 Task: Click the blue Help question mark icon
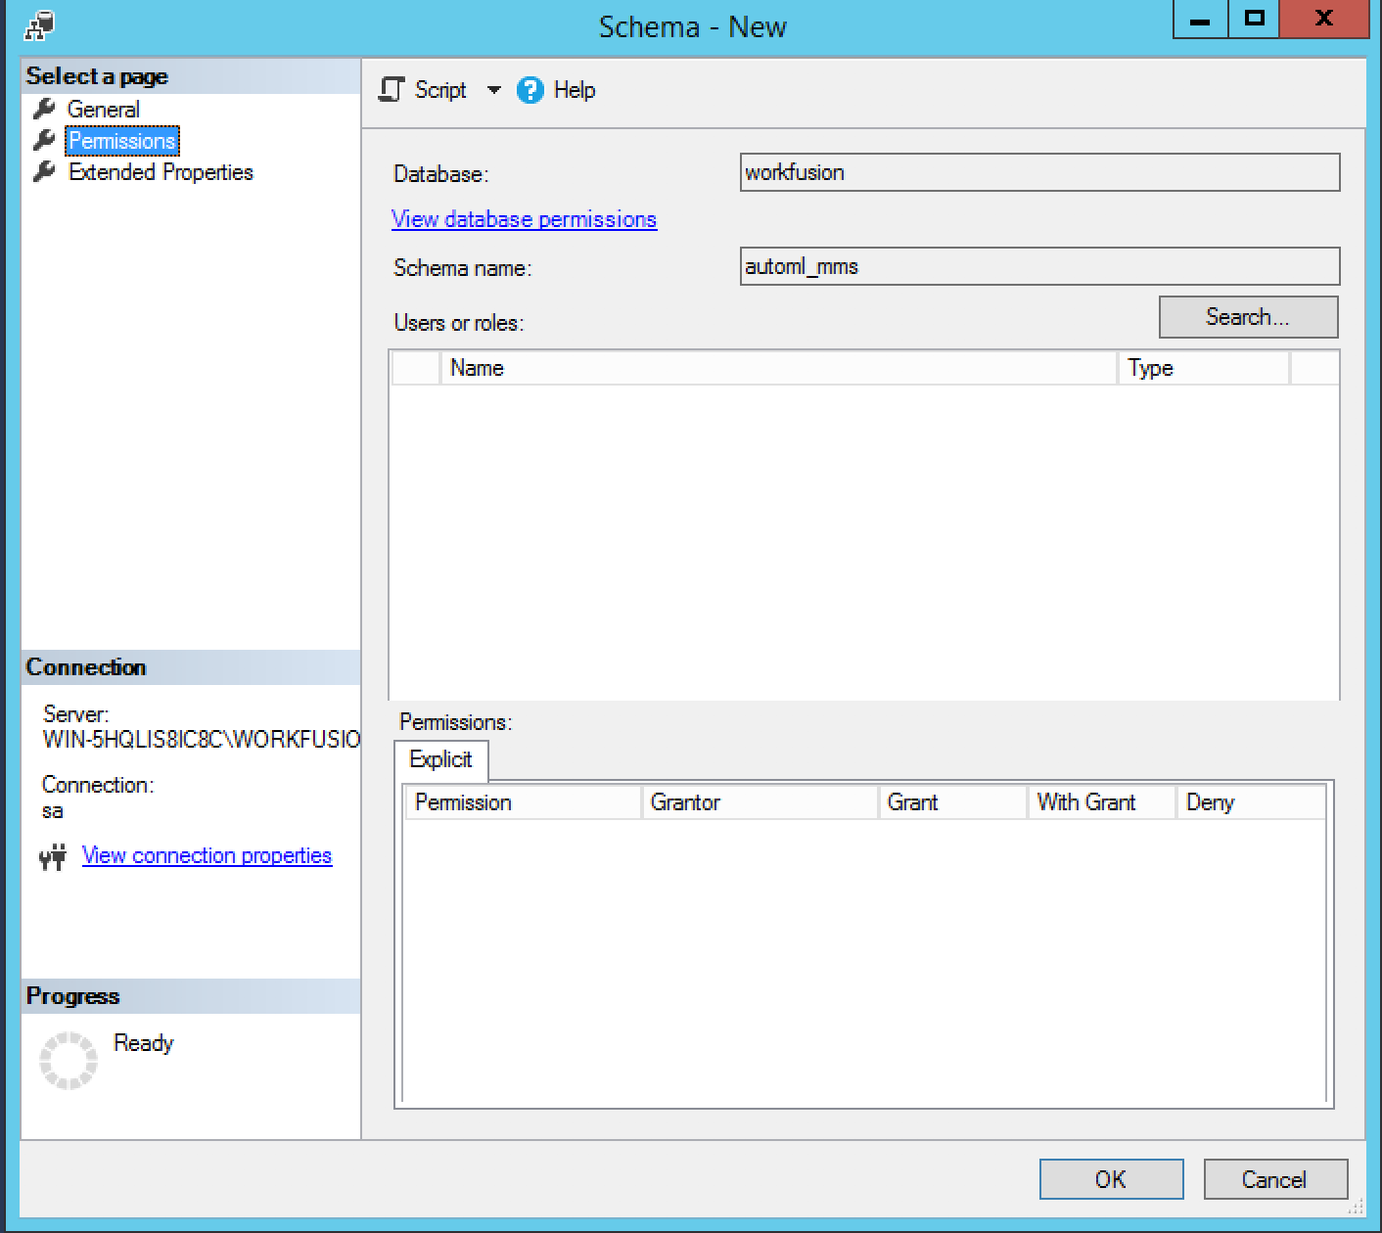(x=530, y=90)
